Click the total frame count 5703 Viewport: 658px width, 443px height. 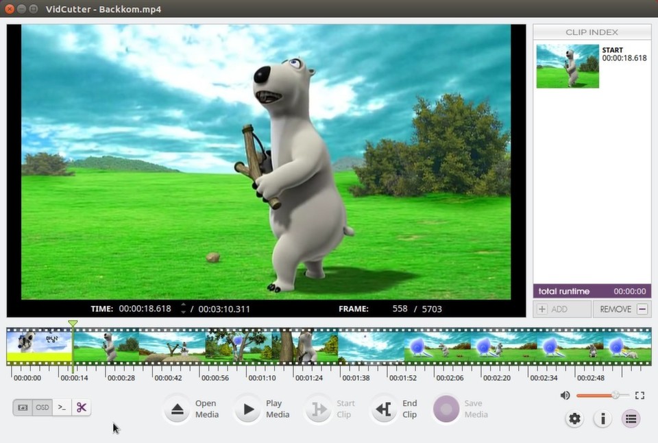tap(432, 309)
